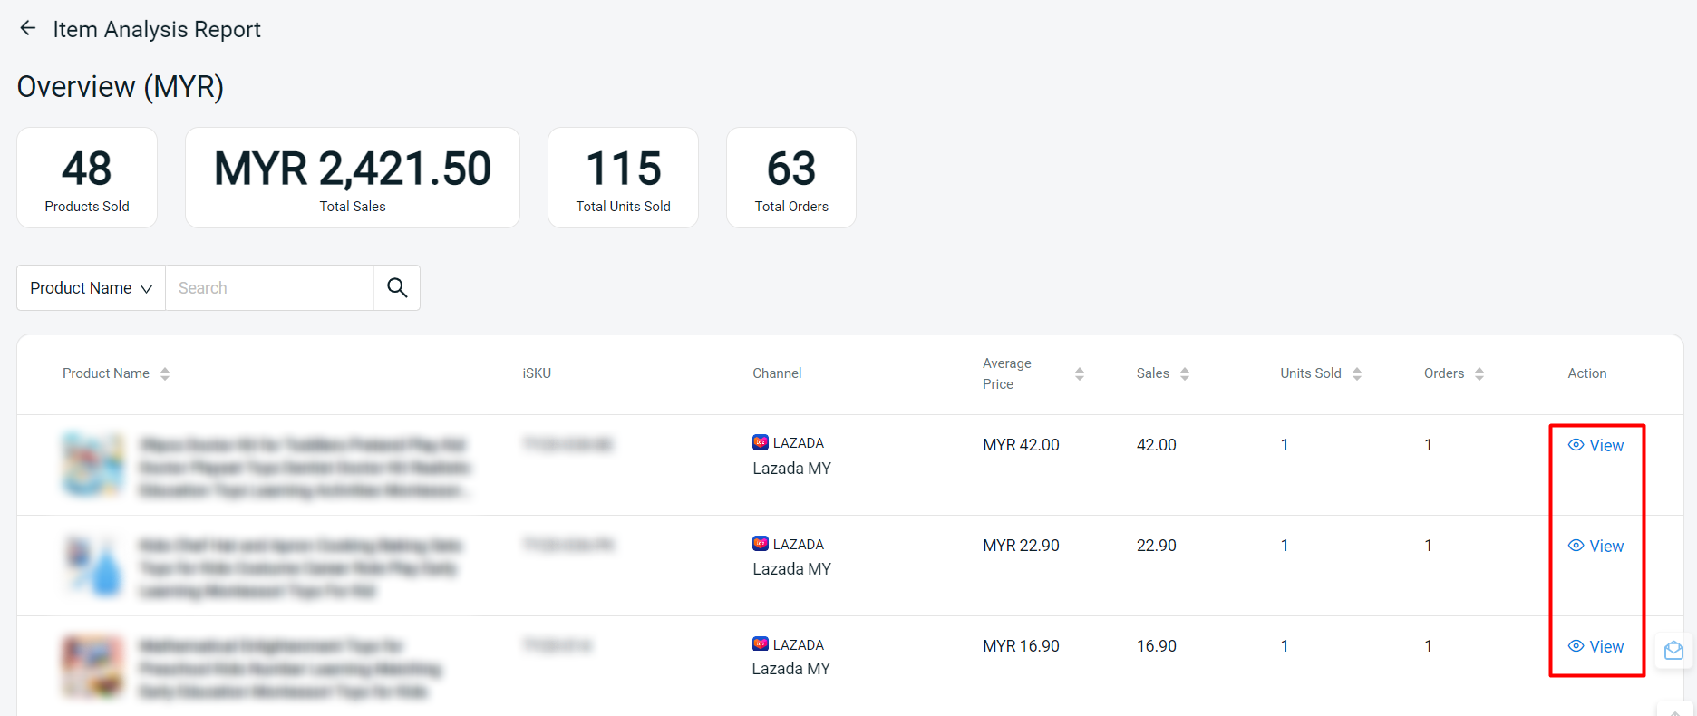Click the third product thumbnail image

coord(92,666)
